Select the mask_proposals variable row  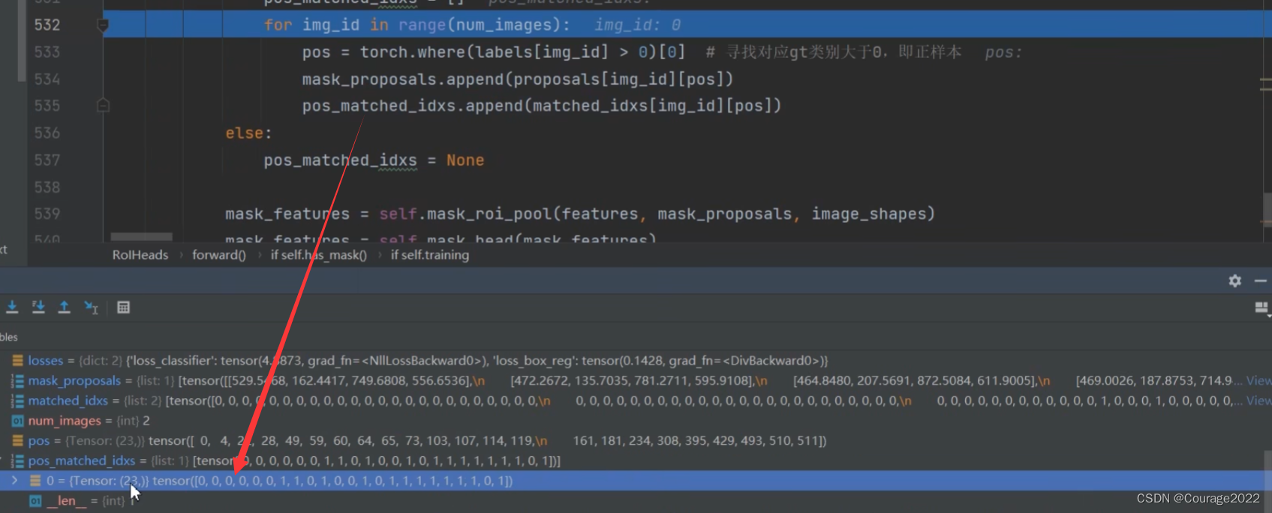[636, 381]
